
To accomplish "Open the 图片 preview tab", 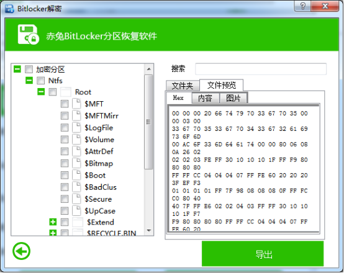I will pyautogui.click(x=233, y=98).
